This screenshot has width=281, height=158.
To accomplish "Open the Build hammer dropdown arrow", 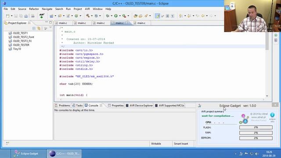I will (92, 16).
